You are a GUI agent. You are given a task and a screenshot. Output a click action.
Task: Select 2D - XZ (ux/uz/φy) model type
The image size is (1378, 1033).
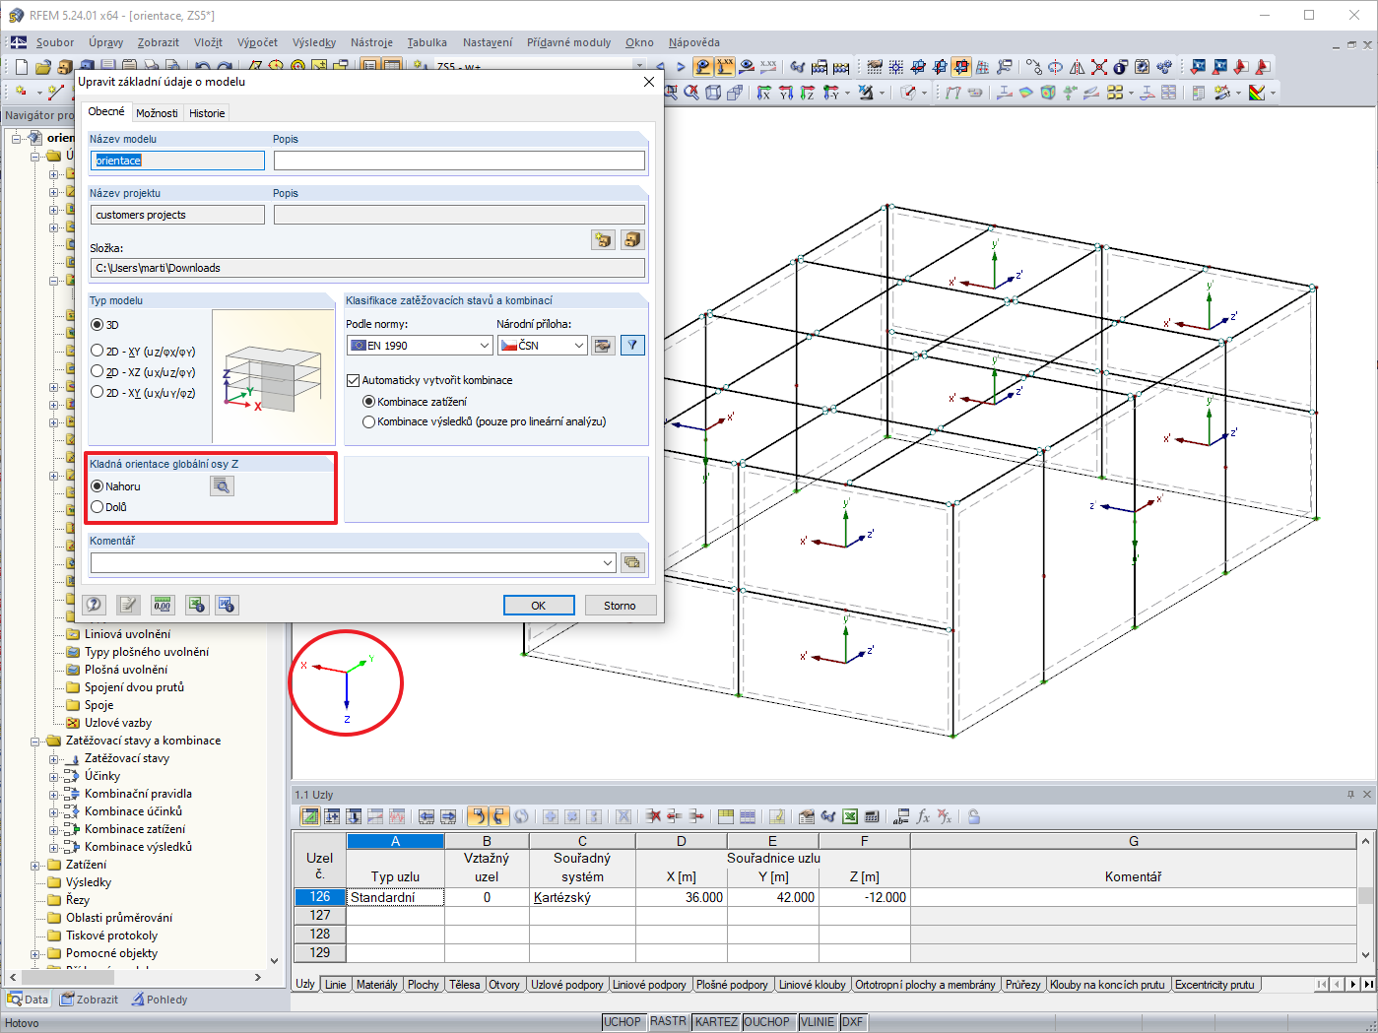[97, 371]
